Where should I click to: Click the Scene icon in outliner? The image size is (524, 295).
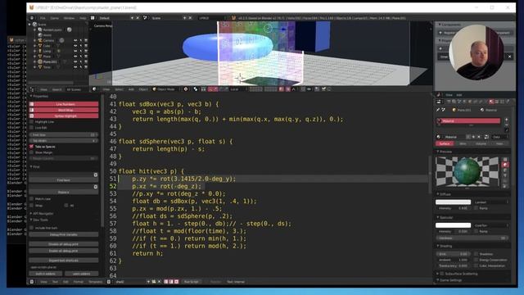[x=34, y=25]
